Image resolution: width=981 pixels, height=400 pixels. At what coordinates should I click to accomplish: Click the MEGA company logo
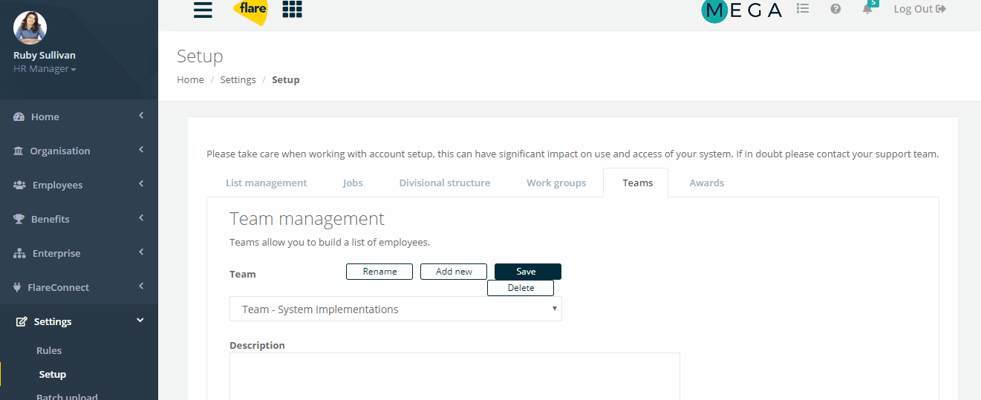742,10
